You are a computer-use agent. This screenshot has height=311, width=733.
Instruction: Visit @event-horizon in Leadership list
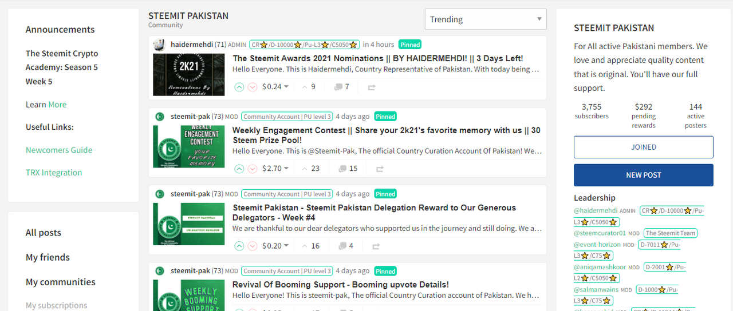pos(597,244)
